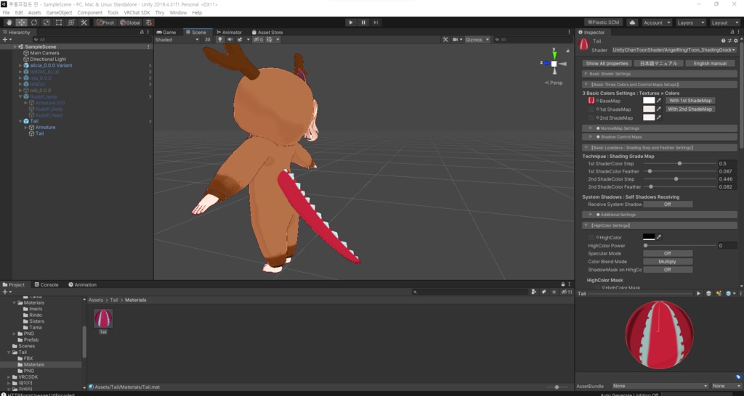744x396 pixels.
Task: Click the Play button
Action: pyautogui.click(x=351, y=22)
